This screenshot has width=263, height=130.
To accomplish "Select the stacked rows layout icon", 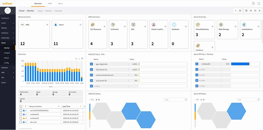I will pos(251,10).
